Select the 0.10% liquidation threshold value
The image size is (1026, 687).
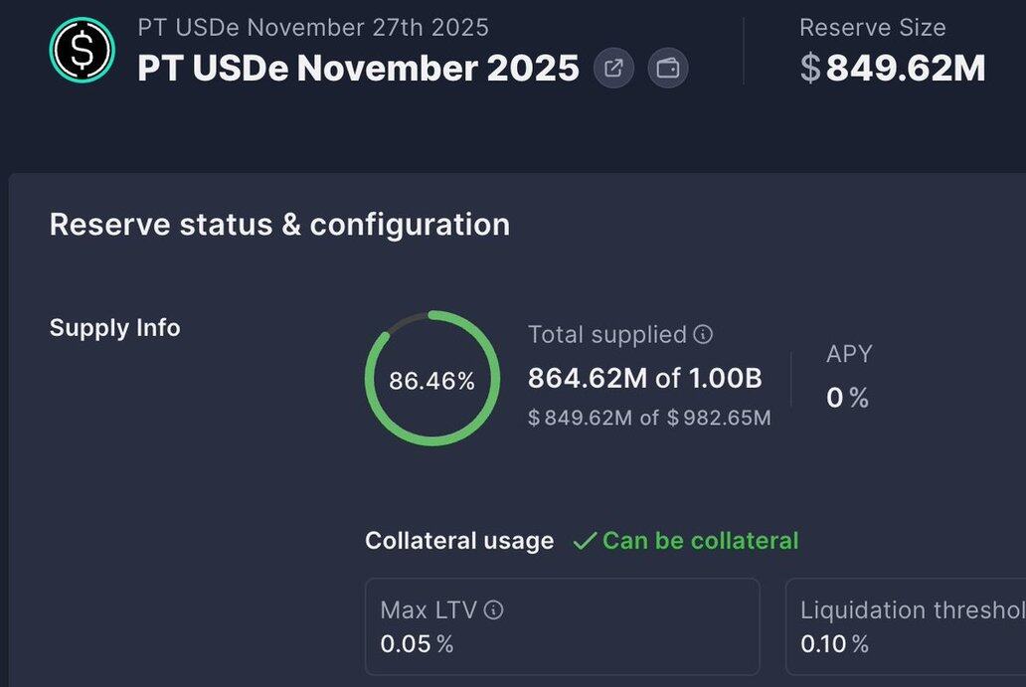[x=834, y=644]
